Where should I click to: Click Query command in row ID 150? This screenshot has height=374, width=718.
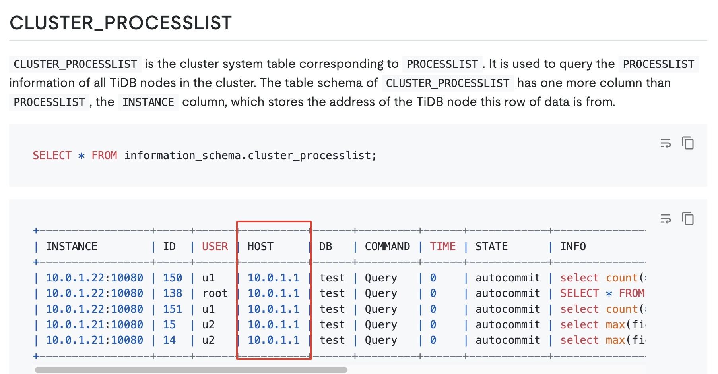[x=381, y=278]
